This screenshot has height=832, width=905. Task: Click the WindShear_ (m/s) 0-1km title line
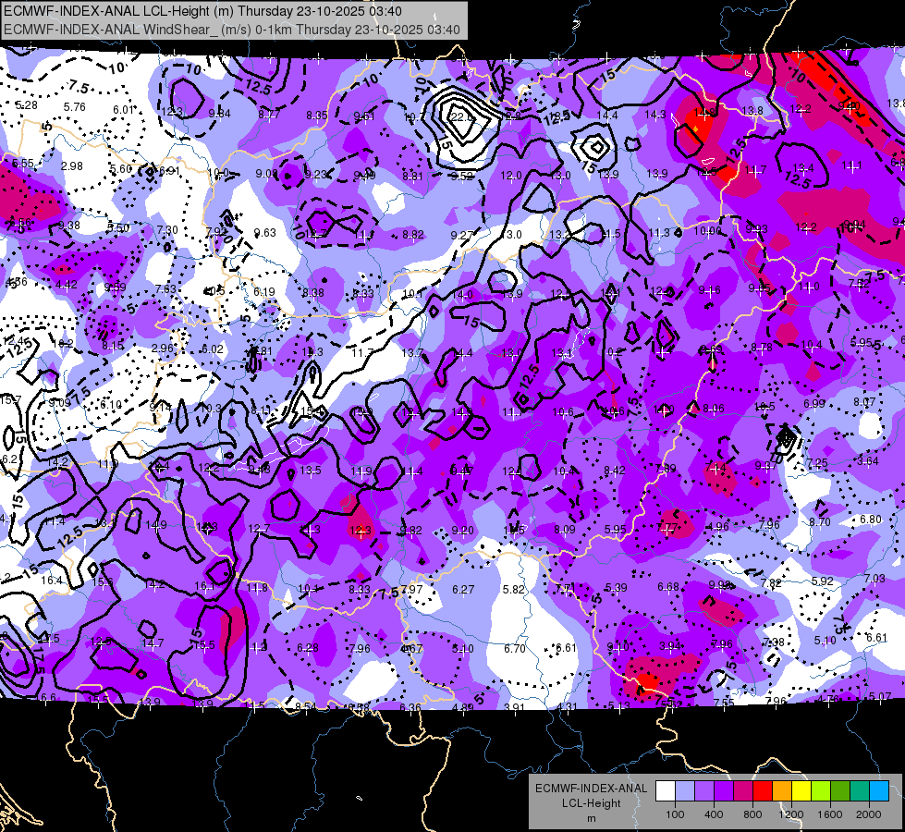point(231,30)
